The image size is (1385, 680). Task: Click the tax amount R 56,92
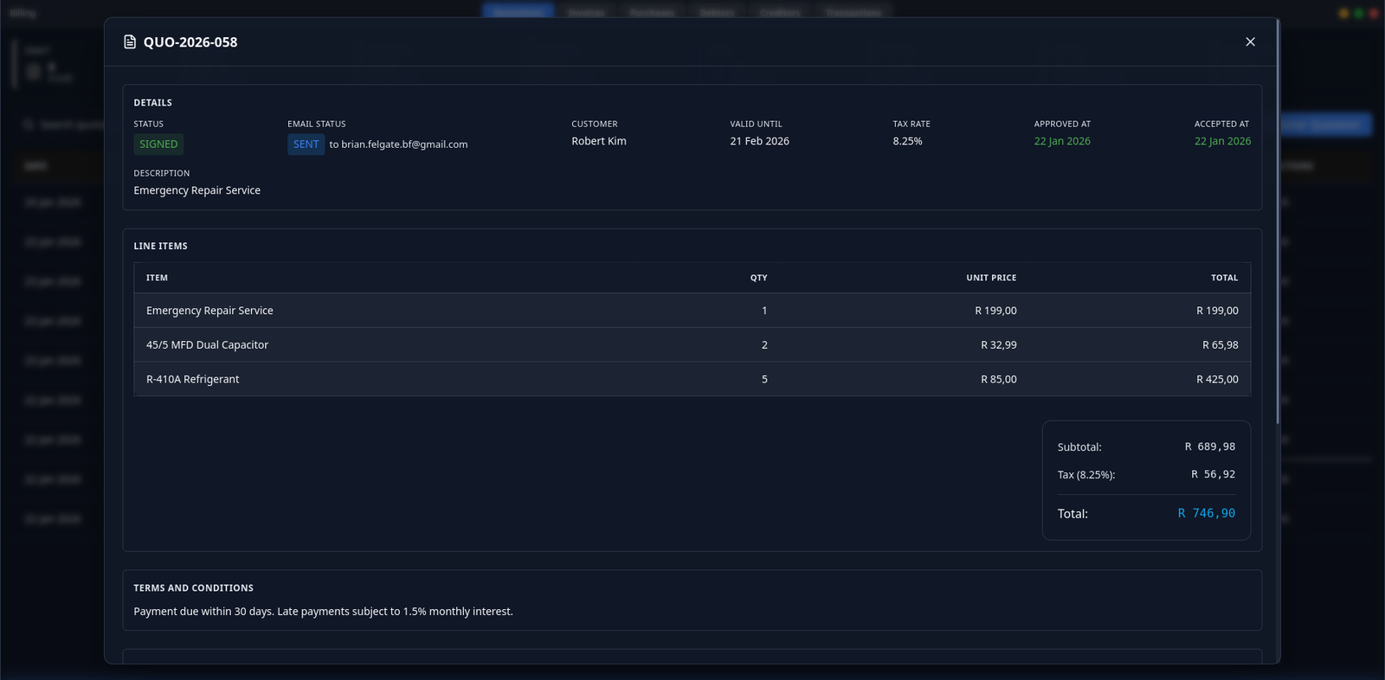1213,474
